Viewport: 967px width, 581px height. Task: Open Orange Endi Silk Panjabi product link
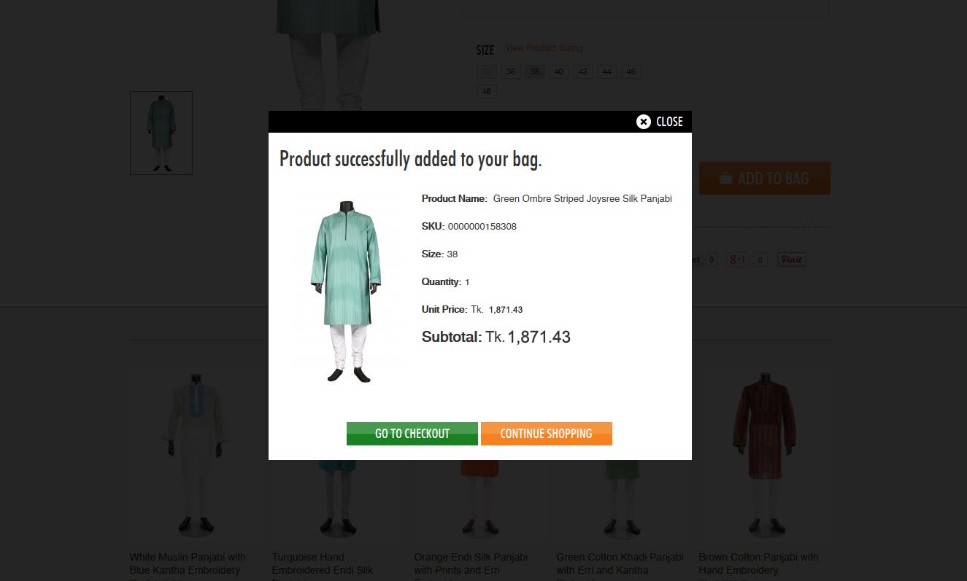(471, 565)
